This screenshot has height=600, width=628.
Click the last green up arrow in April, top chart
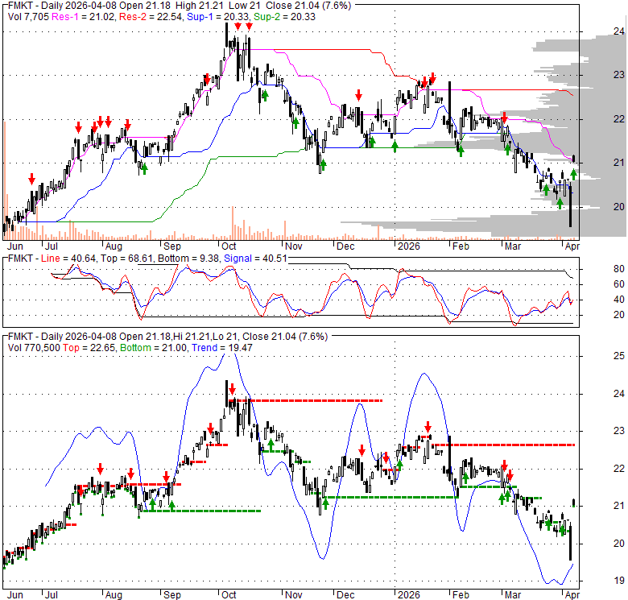[x=574, y=173]
